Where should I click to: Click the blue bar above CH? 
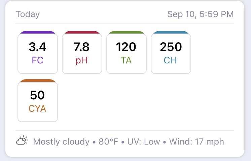(171, 32)
